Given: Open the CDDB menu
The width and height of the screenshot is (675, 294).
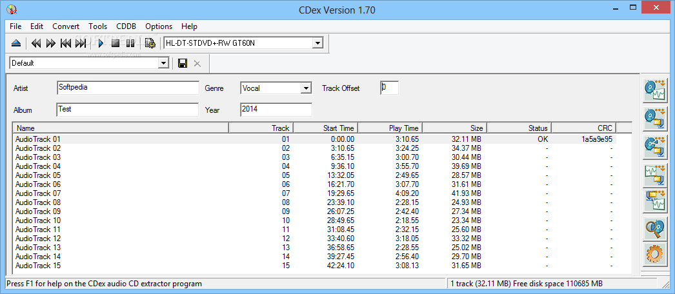Looking at the screenshot, I should [126, 26].
